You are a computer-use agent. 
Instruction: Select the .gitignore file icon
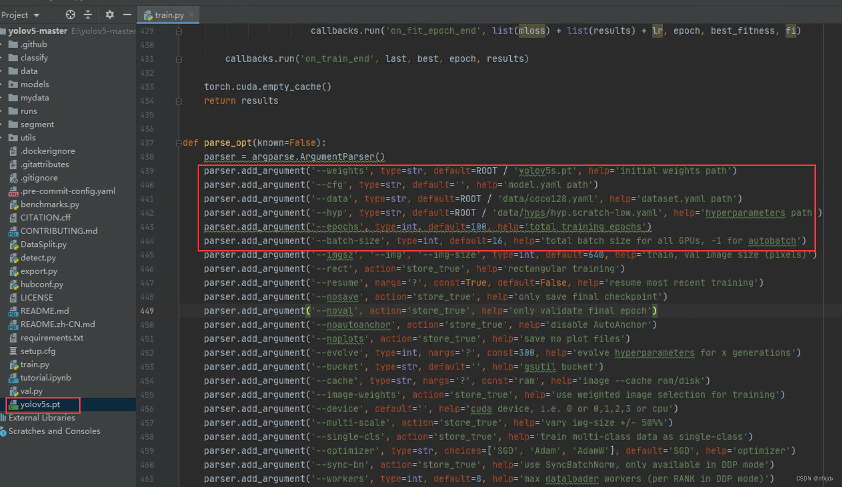click(14, 177)
